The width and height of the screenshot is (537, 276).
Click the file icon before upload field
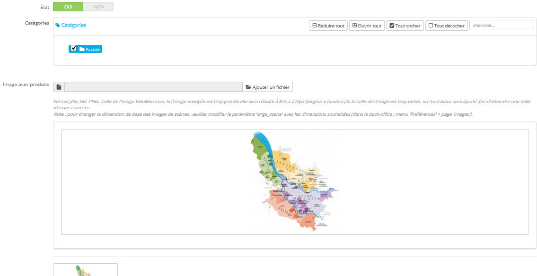click(x=59, y=87)
